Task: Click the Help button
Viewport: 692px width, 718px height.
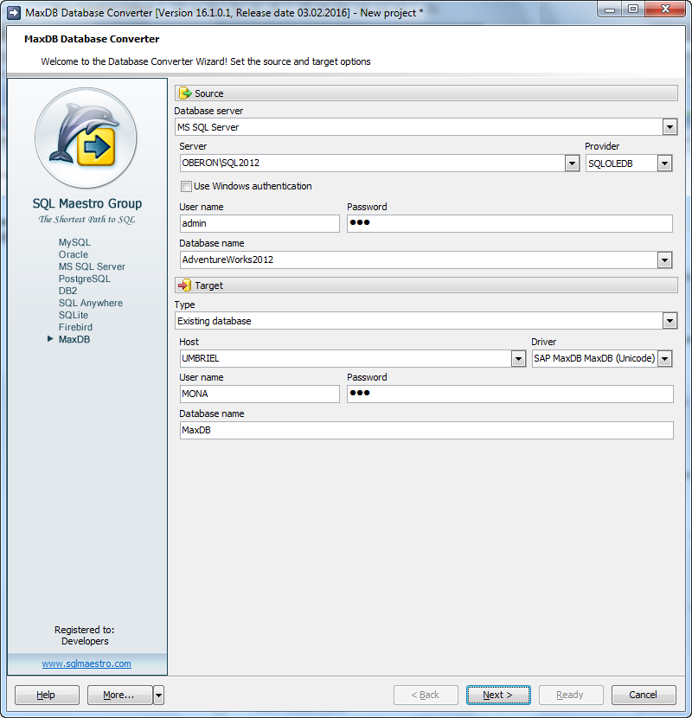Action: tap(46, 695)
